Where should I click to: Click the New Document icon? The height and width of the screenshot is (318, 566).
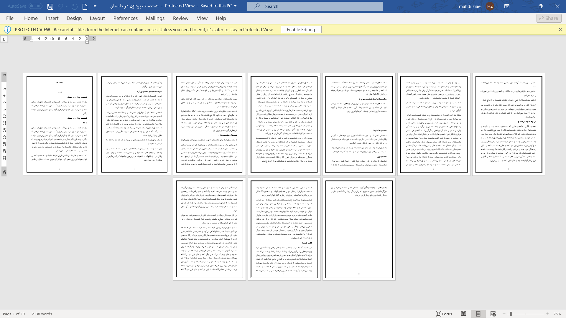point(85,6)
